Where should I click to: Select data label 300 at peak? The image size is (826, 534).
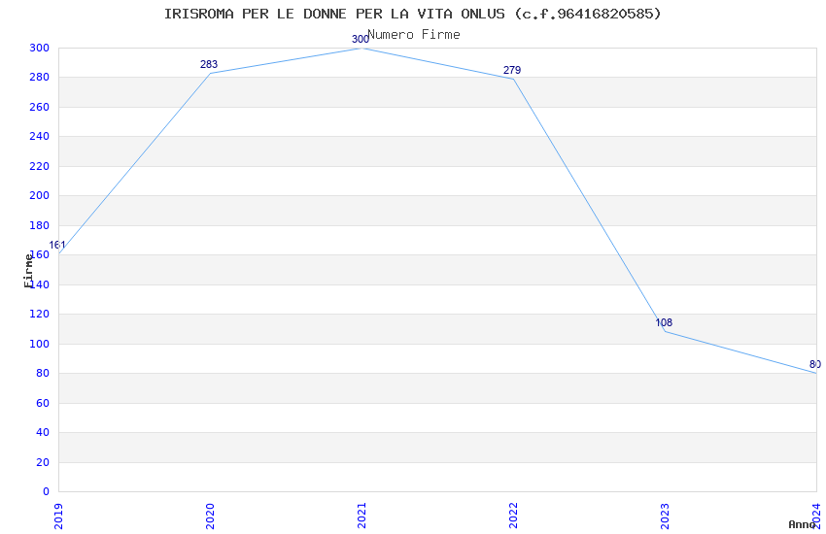point(361,39)
